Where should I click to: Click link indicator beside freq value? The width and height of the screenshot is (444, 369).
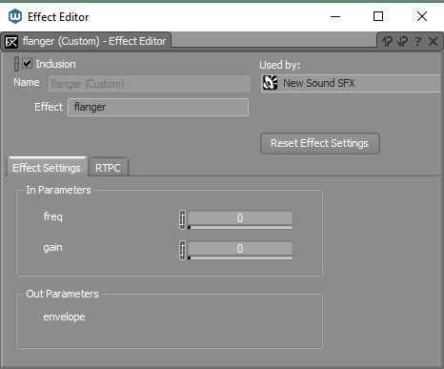[x=182, y=219]
